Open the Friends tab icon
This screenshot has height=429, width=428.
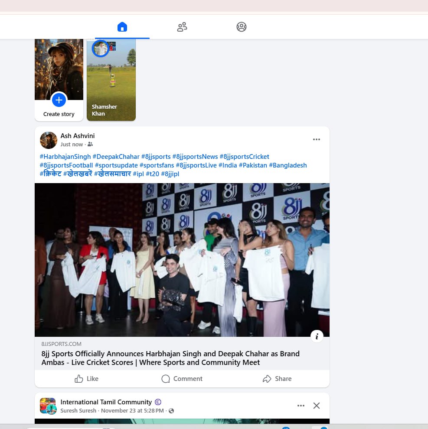(x=182, y=27)
